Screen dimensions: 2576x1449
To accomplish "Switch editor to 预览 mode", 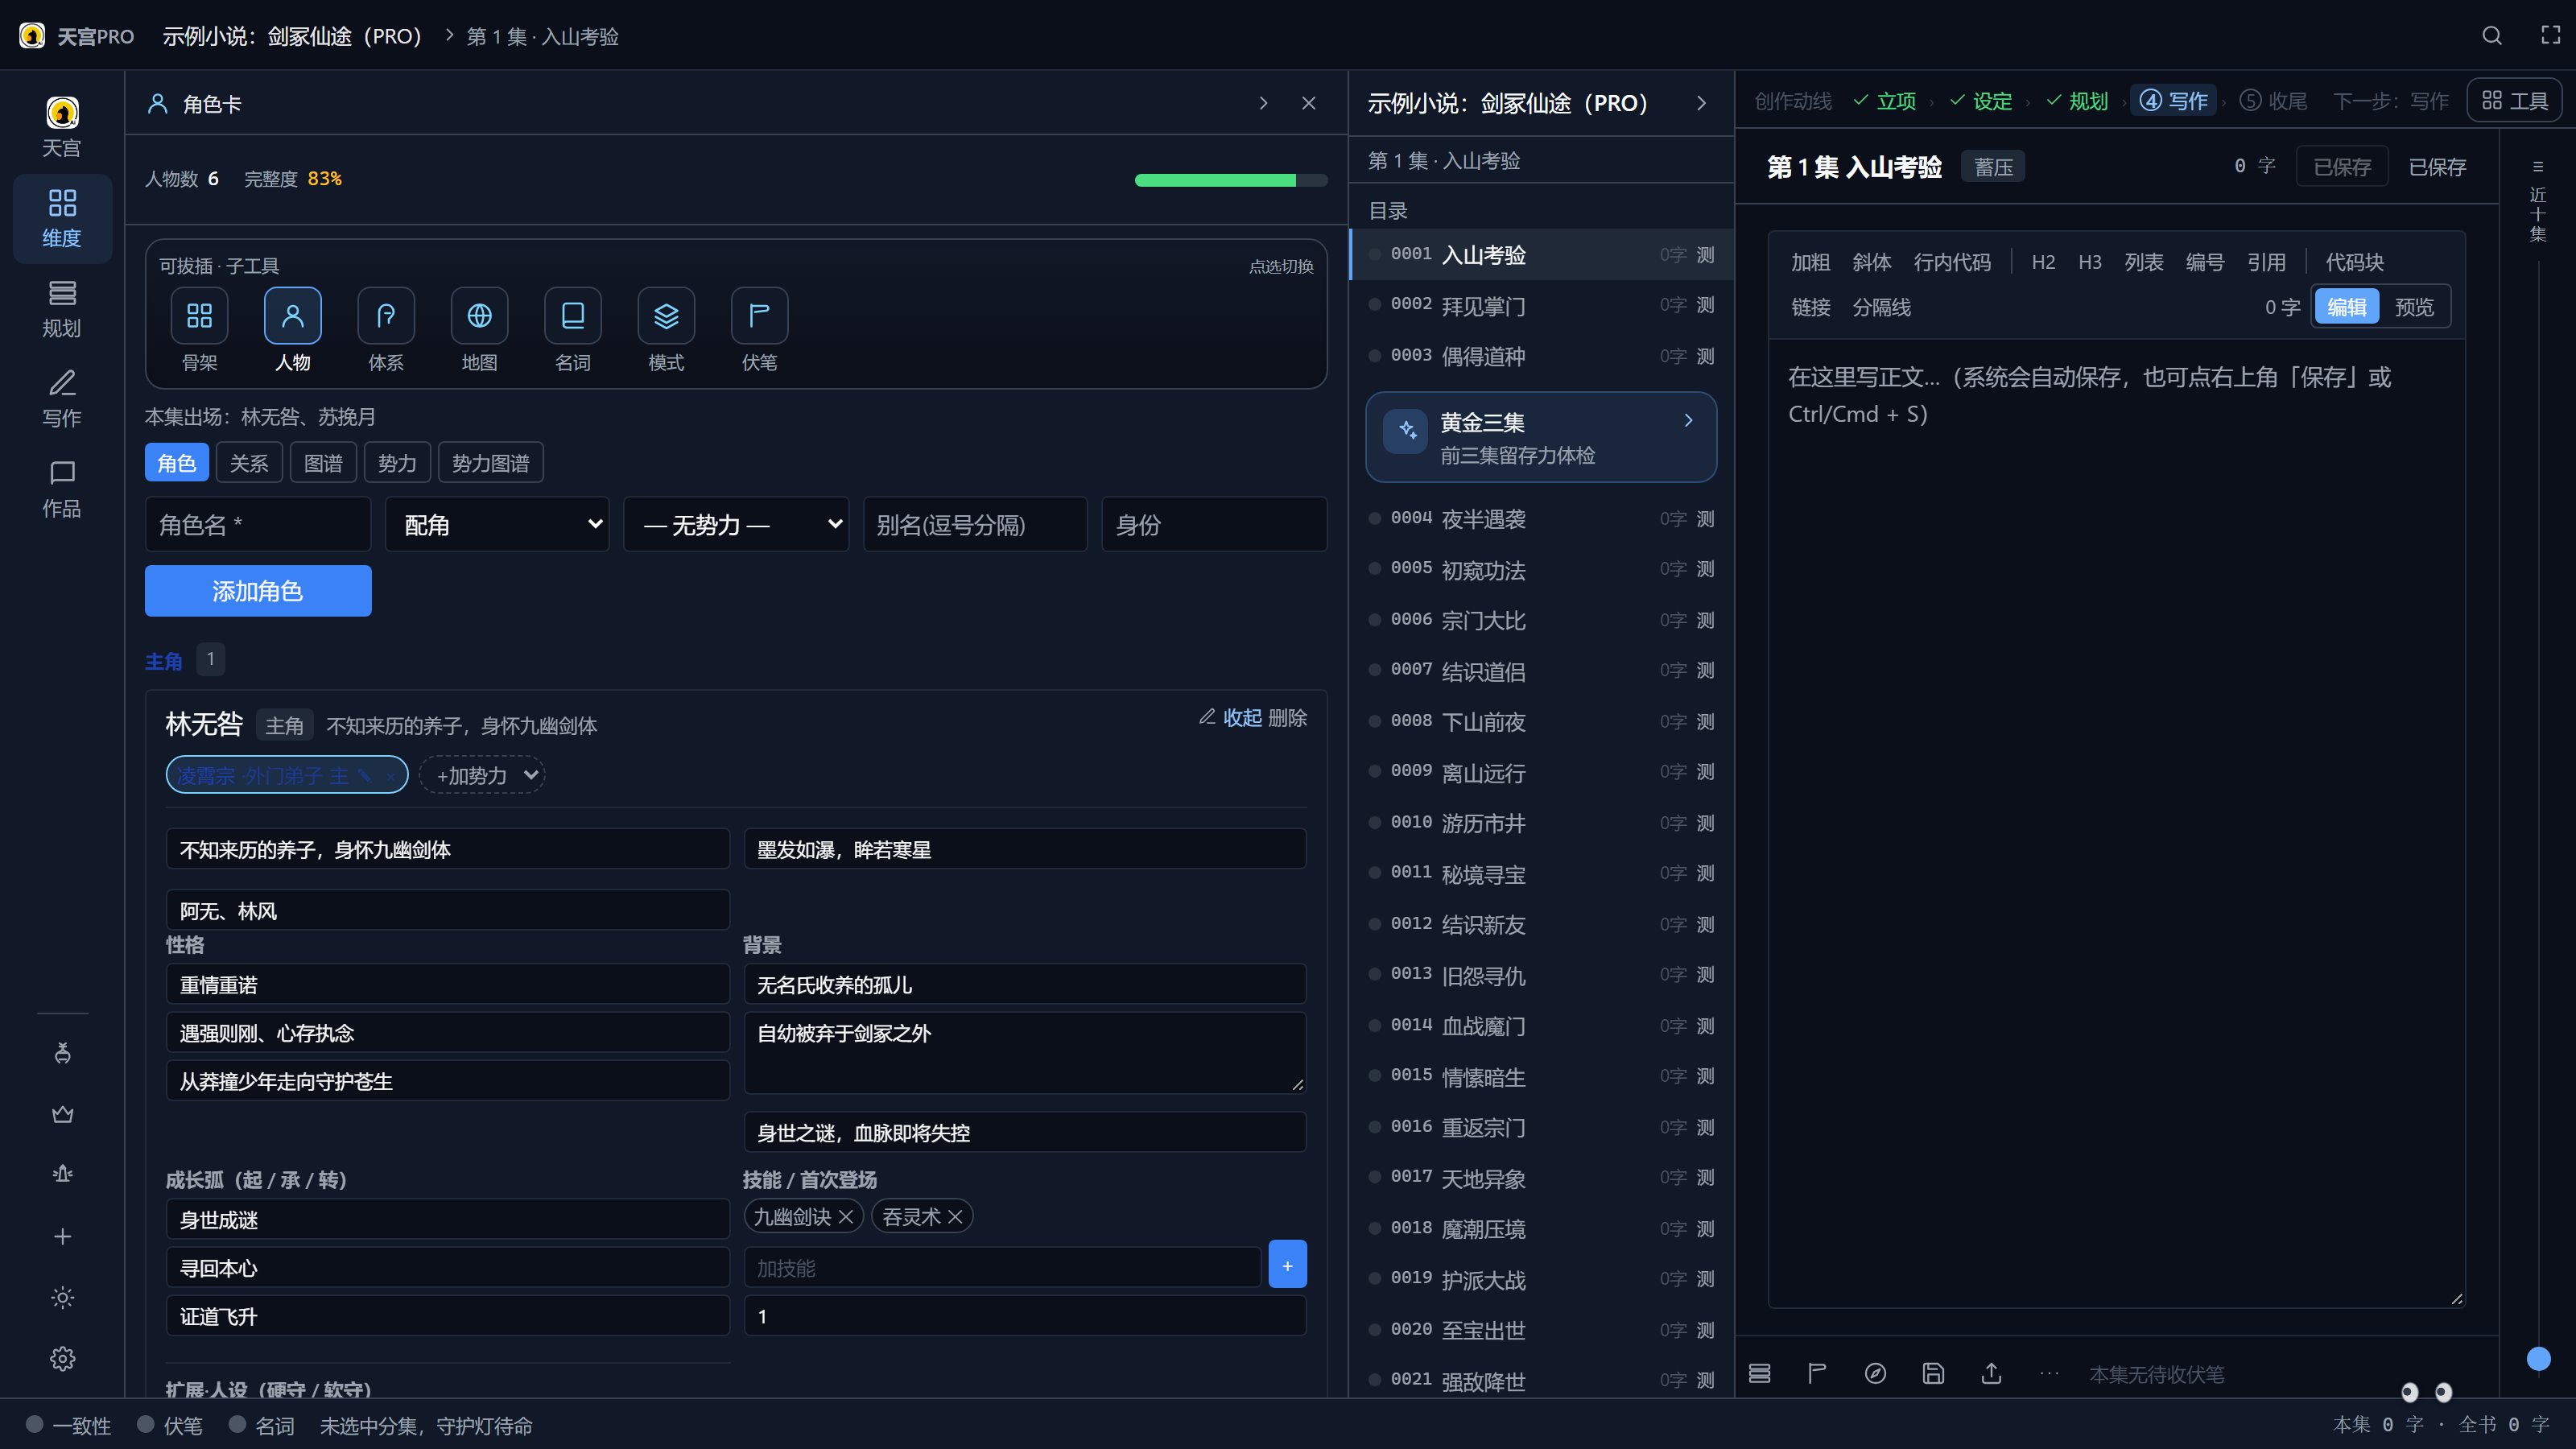I will click(x=2414, y=307).
